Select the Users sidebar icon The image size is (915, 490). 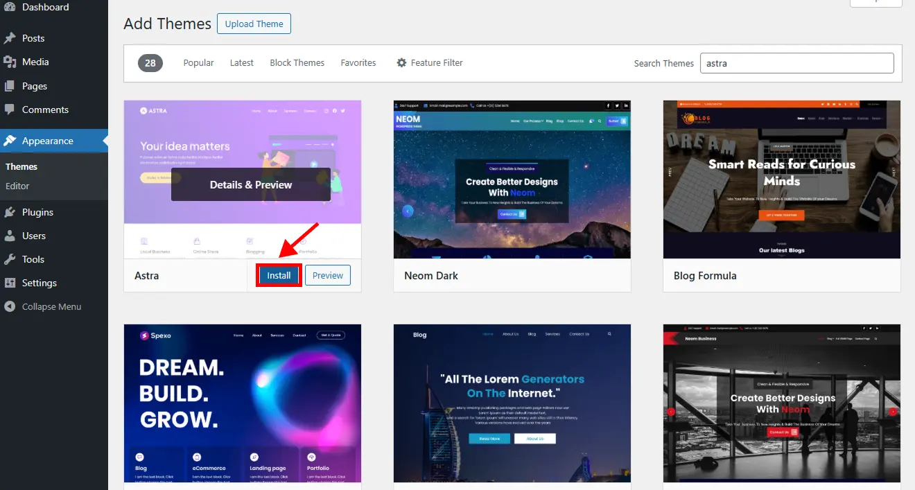[10, 236]
